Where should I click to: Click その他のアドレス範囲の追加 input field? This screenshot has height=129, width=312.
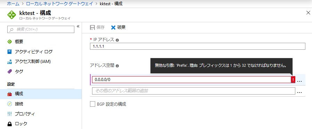pos(194,91)
